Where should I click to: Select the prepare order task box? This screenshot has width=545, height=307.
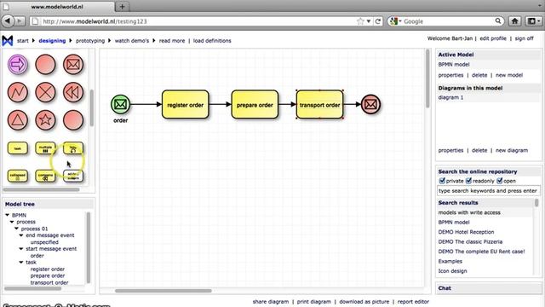255,104
